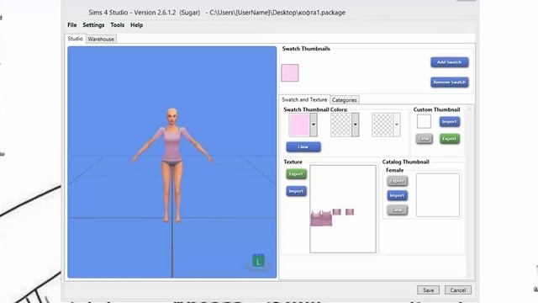Click the gray Export button under Female
The width and height of the screenshot is (538, 303).
point(398,181)
